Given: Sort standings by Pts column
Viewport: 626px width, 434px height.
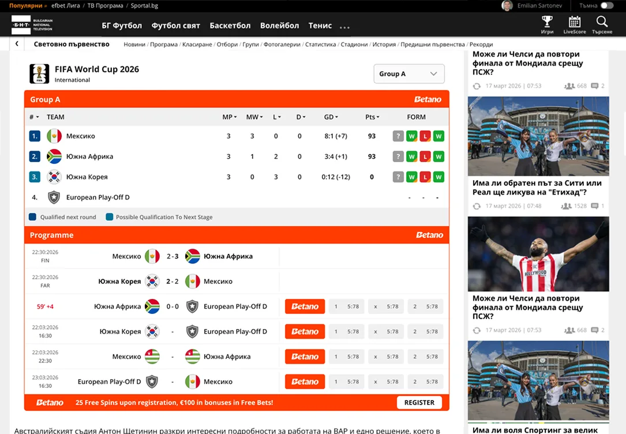Looking at the screenshot, I should point(372,117).
